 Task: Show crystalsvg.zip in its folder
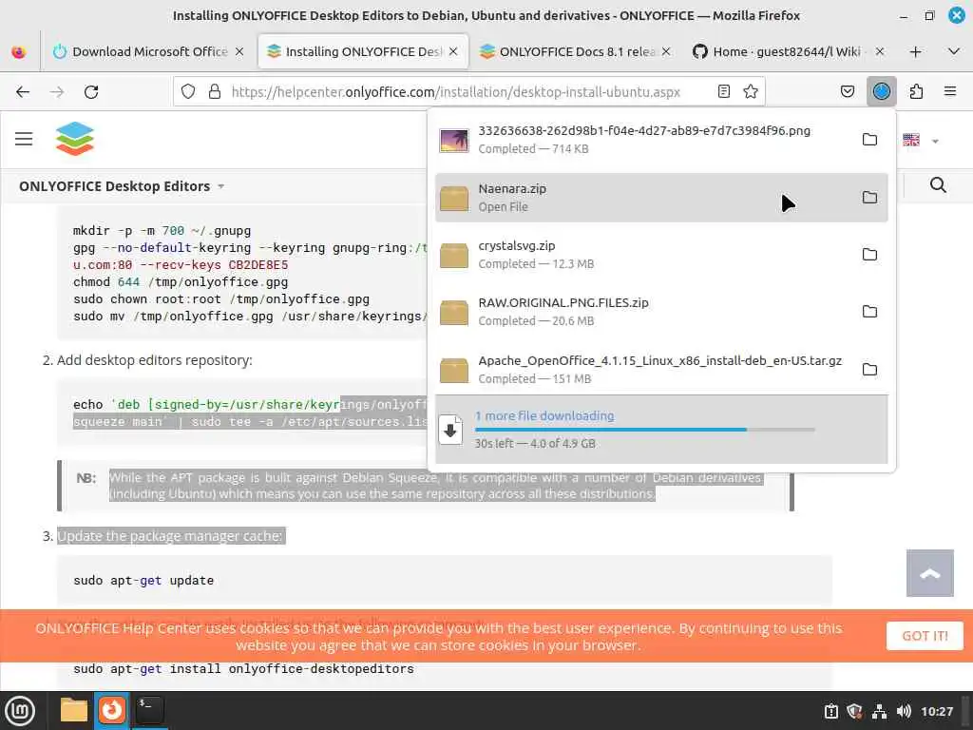[x=870, y=255]
